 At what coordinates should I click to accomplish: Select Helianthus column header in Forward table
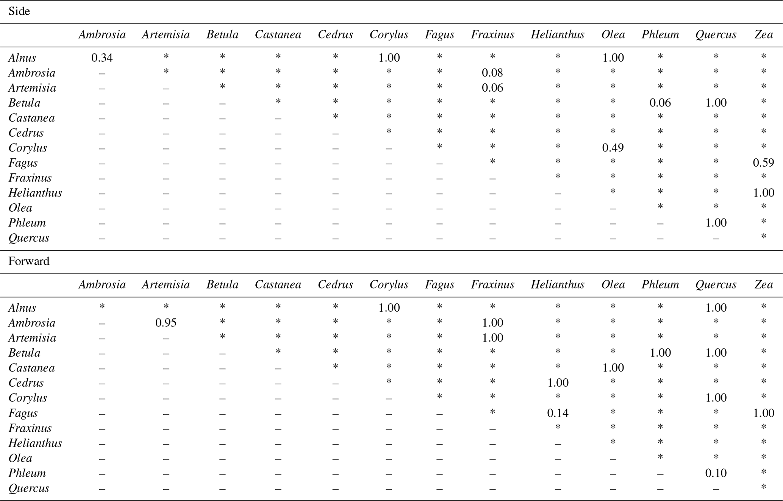coord(558,285)
